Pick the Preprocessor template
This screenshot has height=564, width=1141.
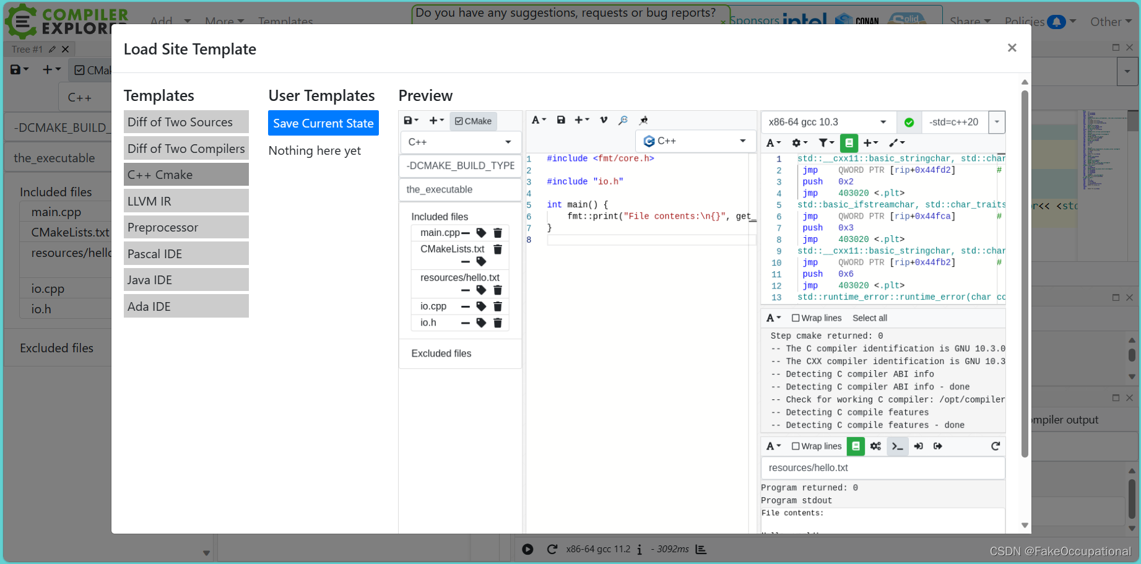(x=186, y=227)
